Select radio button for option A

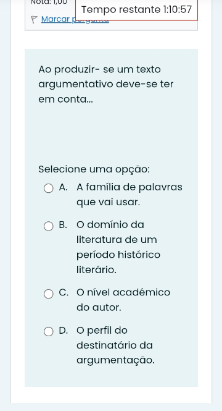pos(48,189)
